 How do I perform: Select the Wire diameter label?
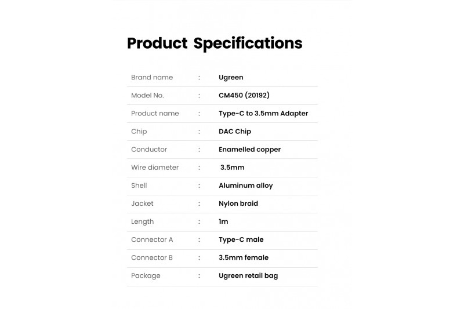click(x=155, y=168)
